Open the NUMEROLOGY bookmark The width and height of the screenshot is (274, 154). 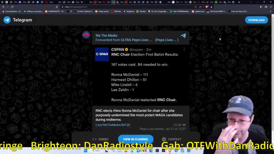(x=55, y=11)
